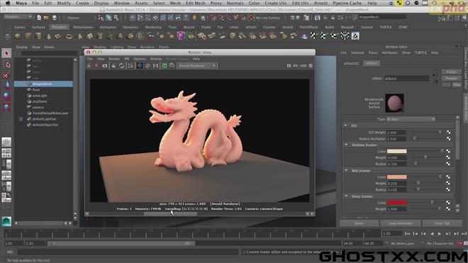Click the red IPR render icon
This screenshot has width=468, height=263.
tap(97, 66)
